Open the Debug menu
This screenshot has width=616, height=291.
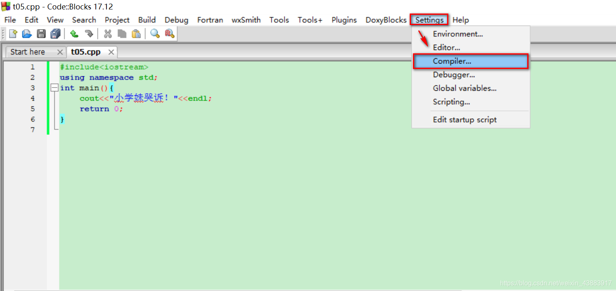(176, 20)
